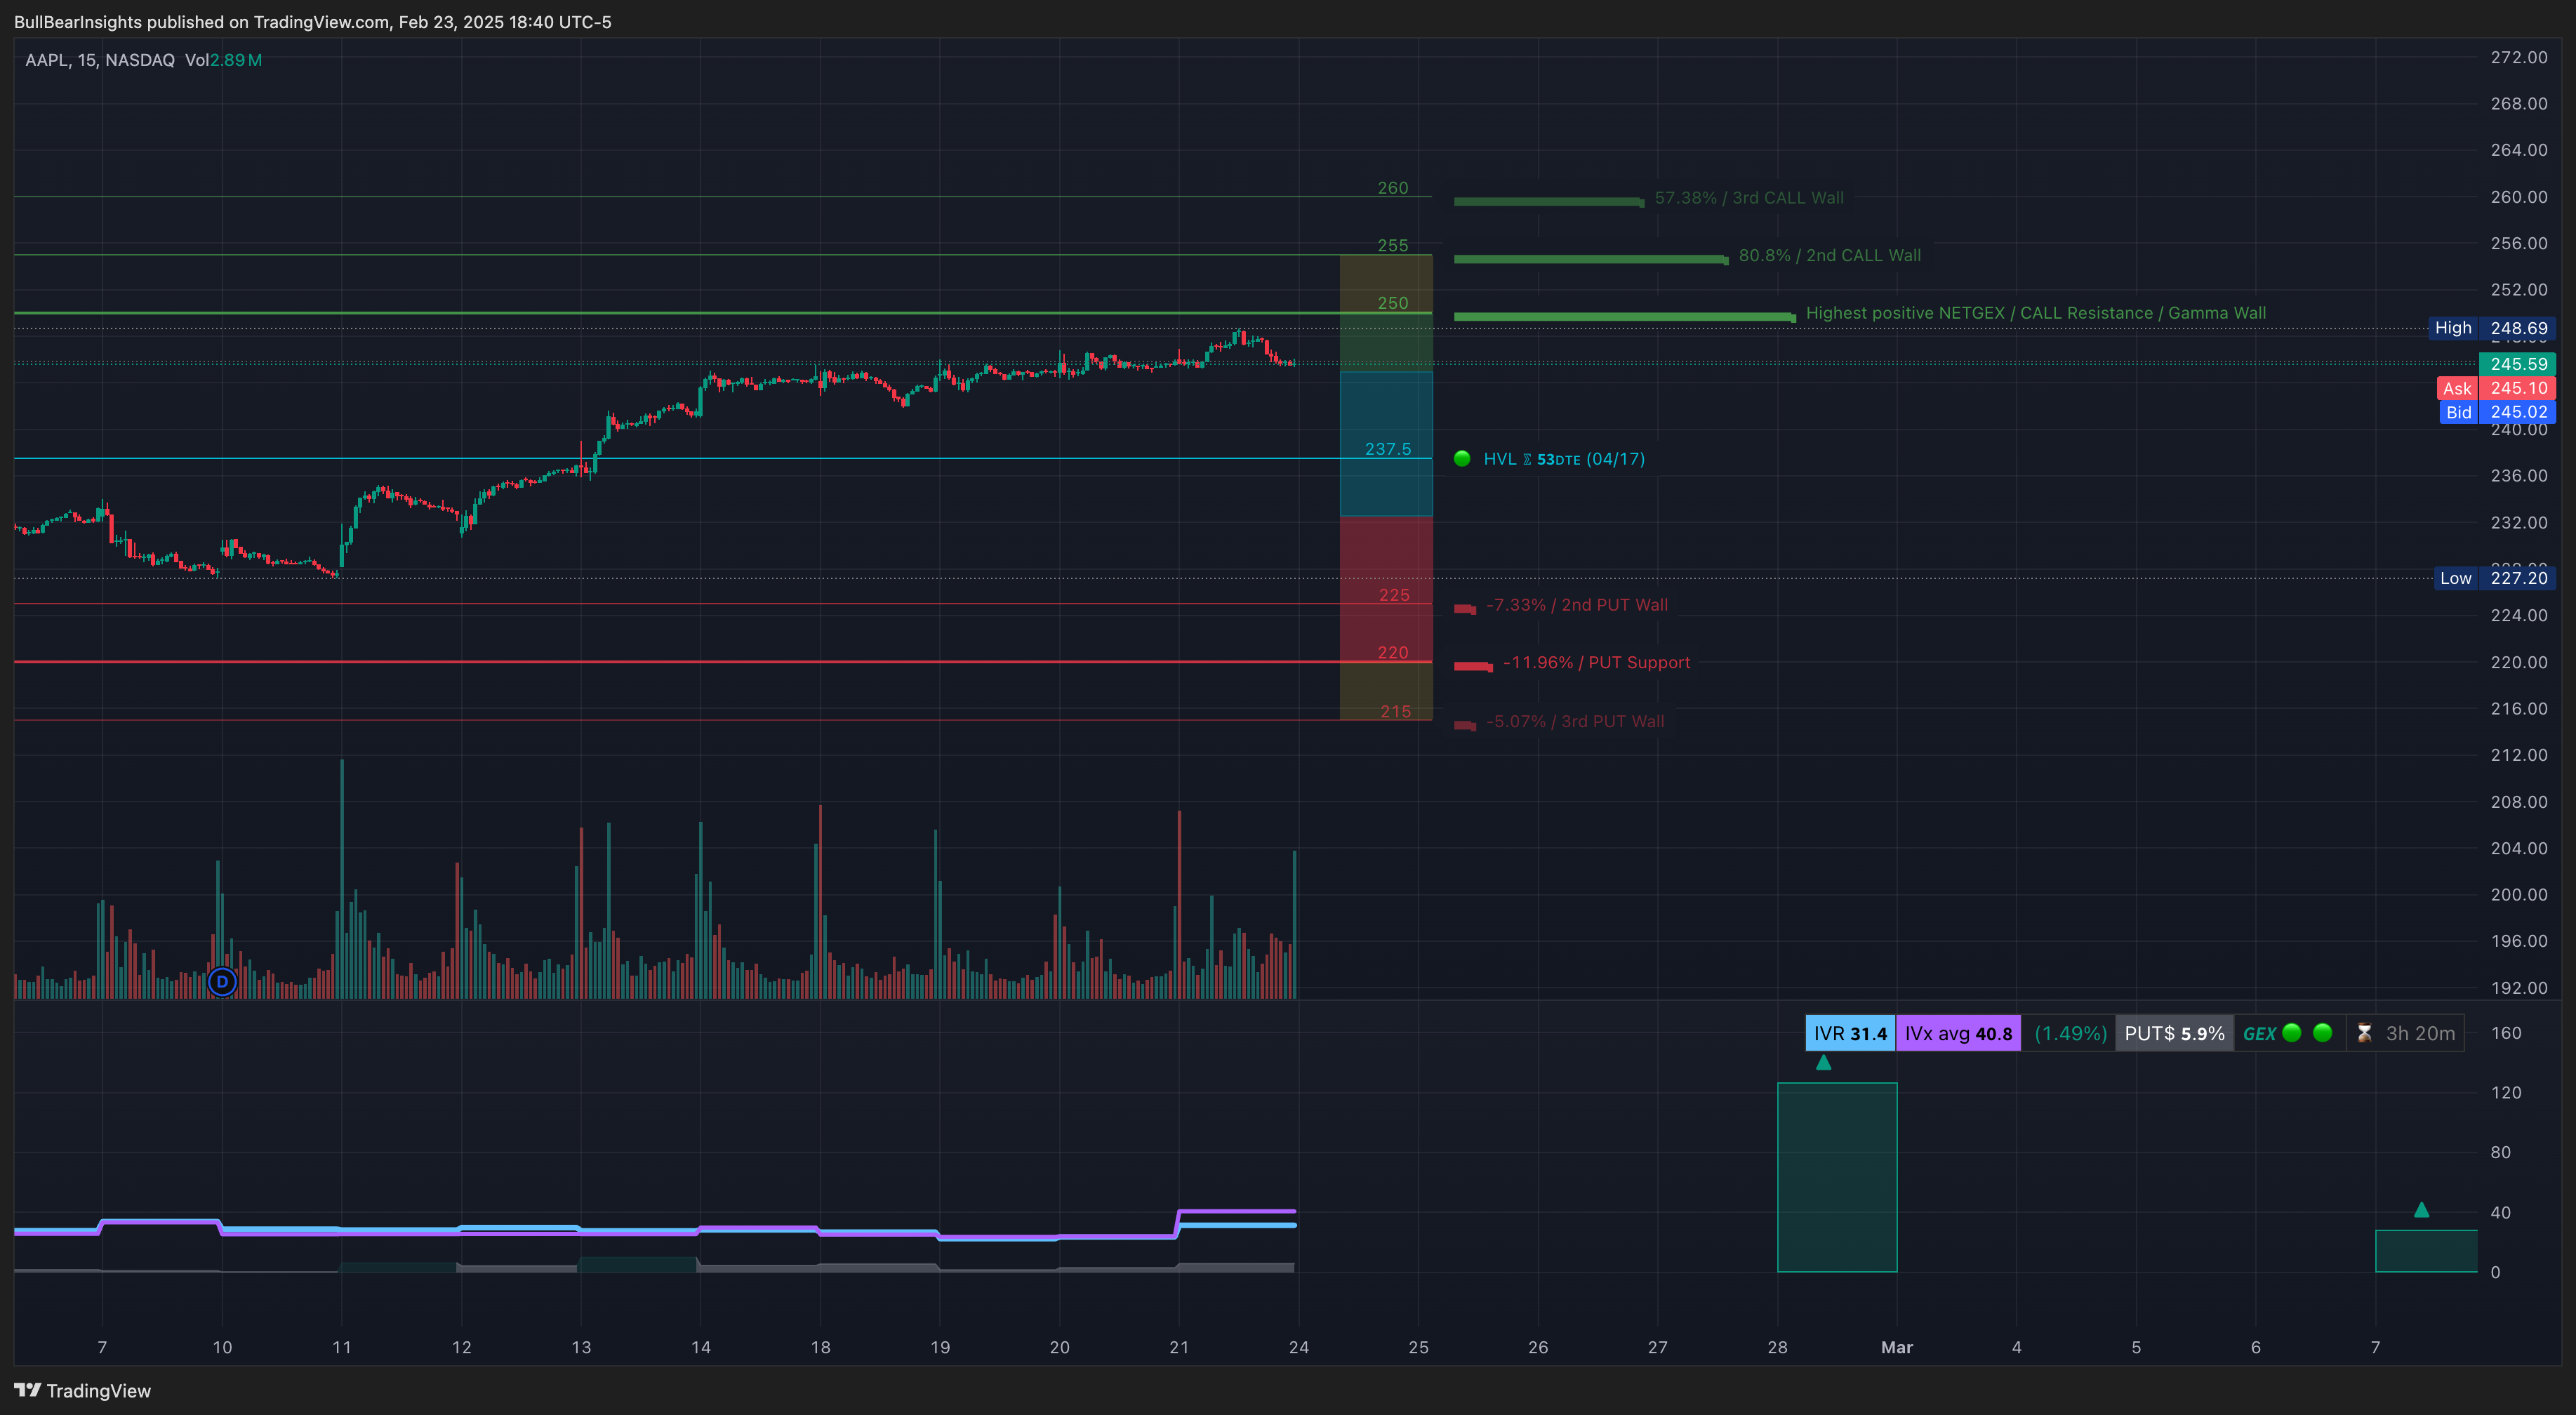Click the PUT$ 5.9% badge

click(2174, 1033)
